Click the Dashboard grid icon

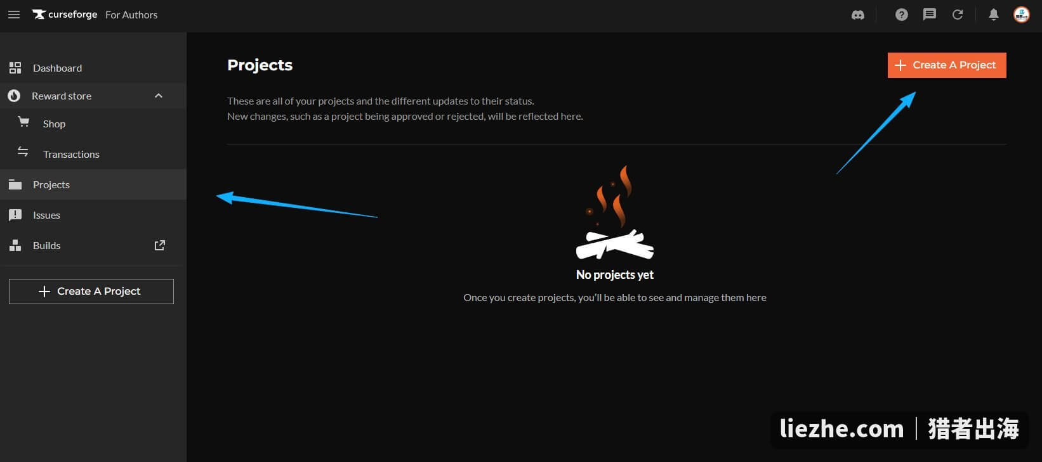click(15, 68)
